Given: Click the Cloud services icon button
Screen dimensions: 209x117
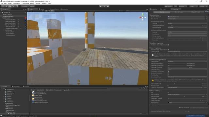Looking at the screenshot, I should (176, 6).
